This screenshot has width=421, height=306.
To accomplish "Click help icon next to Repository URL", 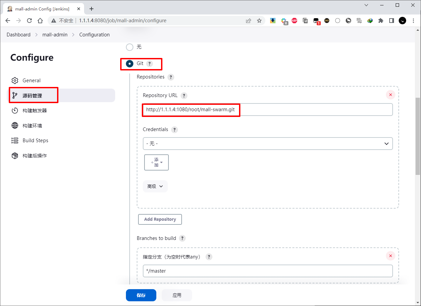I will 184,96.
